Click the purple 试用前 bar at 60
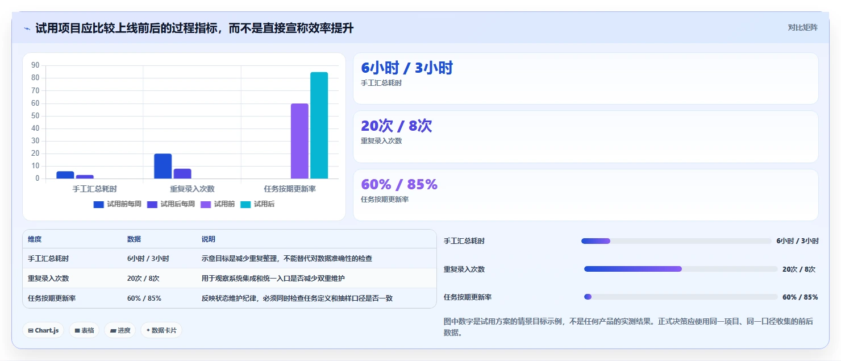Image resolution: width=841 pixels, height=361 pixels. pyautogui.click(x=299, y=141)
